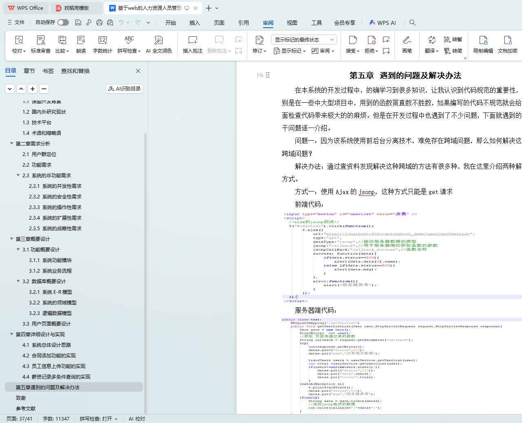Click the 字数: 11347 status bar entry
The image size is (522, 423).
[x=56, y=419]
